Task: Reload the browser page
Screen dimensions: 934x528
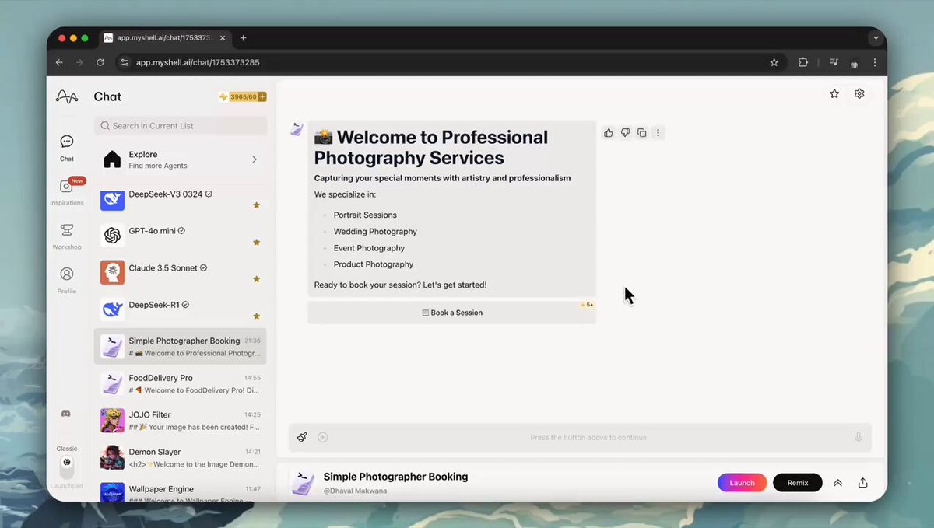Action: click(100, 62)
